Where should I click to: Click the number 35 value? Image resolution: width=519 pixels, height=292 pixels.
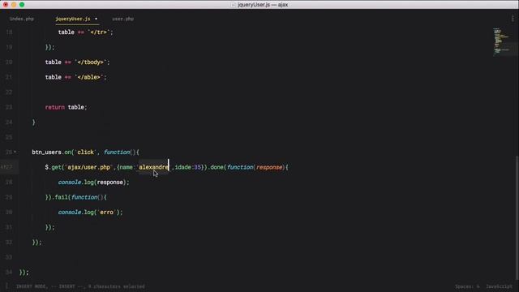(x=198, y=167)
